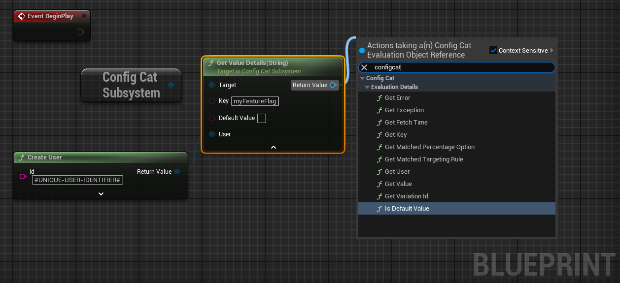Click the function icon beside Is Default Value
The width and height of the screenshot is (620, 283).
379,209
